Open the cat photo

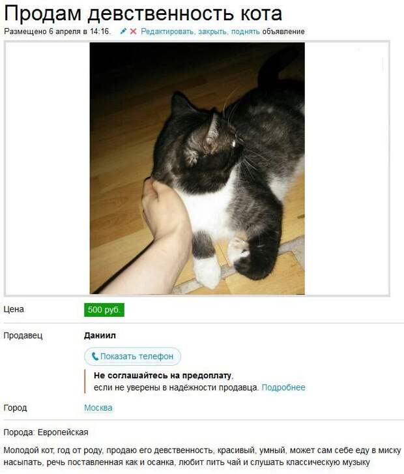coord(197,168)
